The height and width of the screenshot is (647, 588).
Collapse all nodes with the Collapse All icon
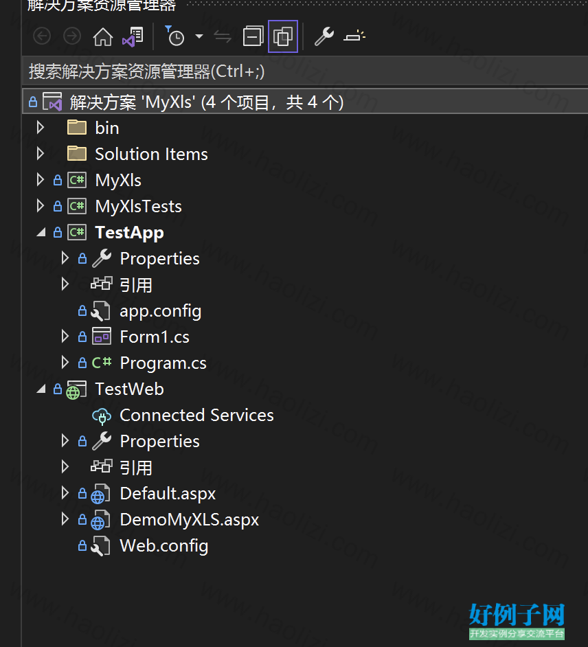(253, 36)
